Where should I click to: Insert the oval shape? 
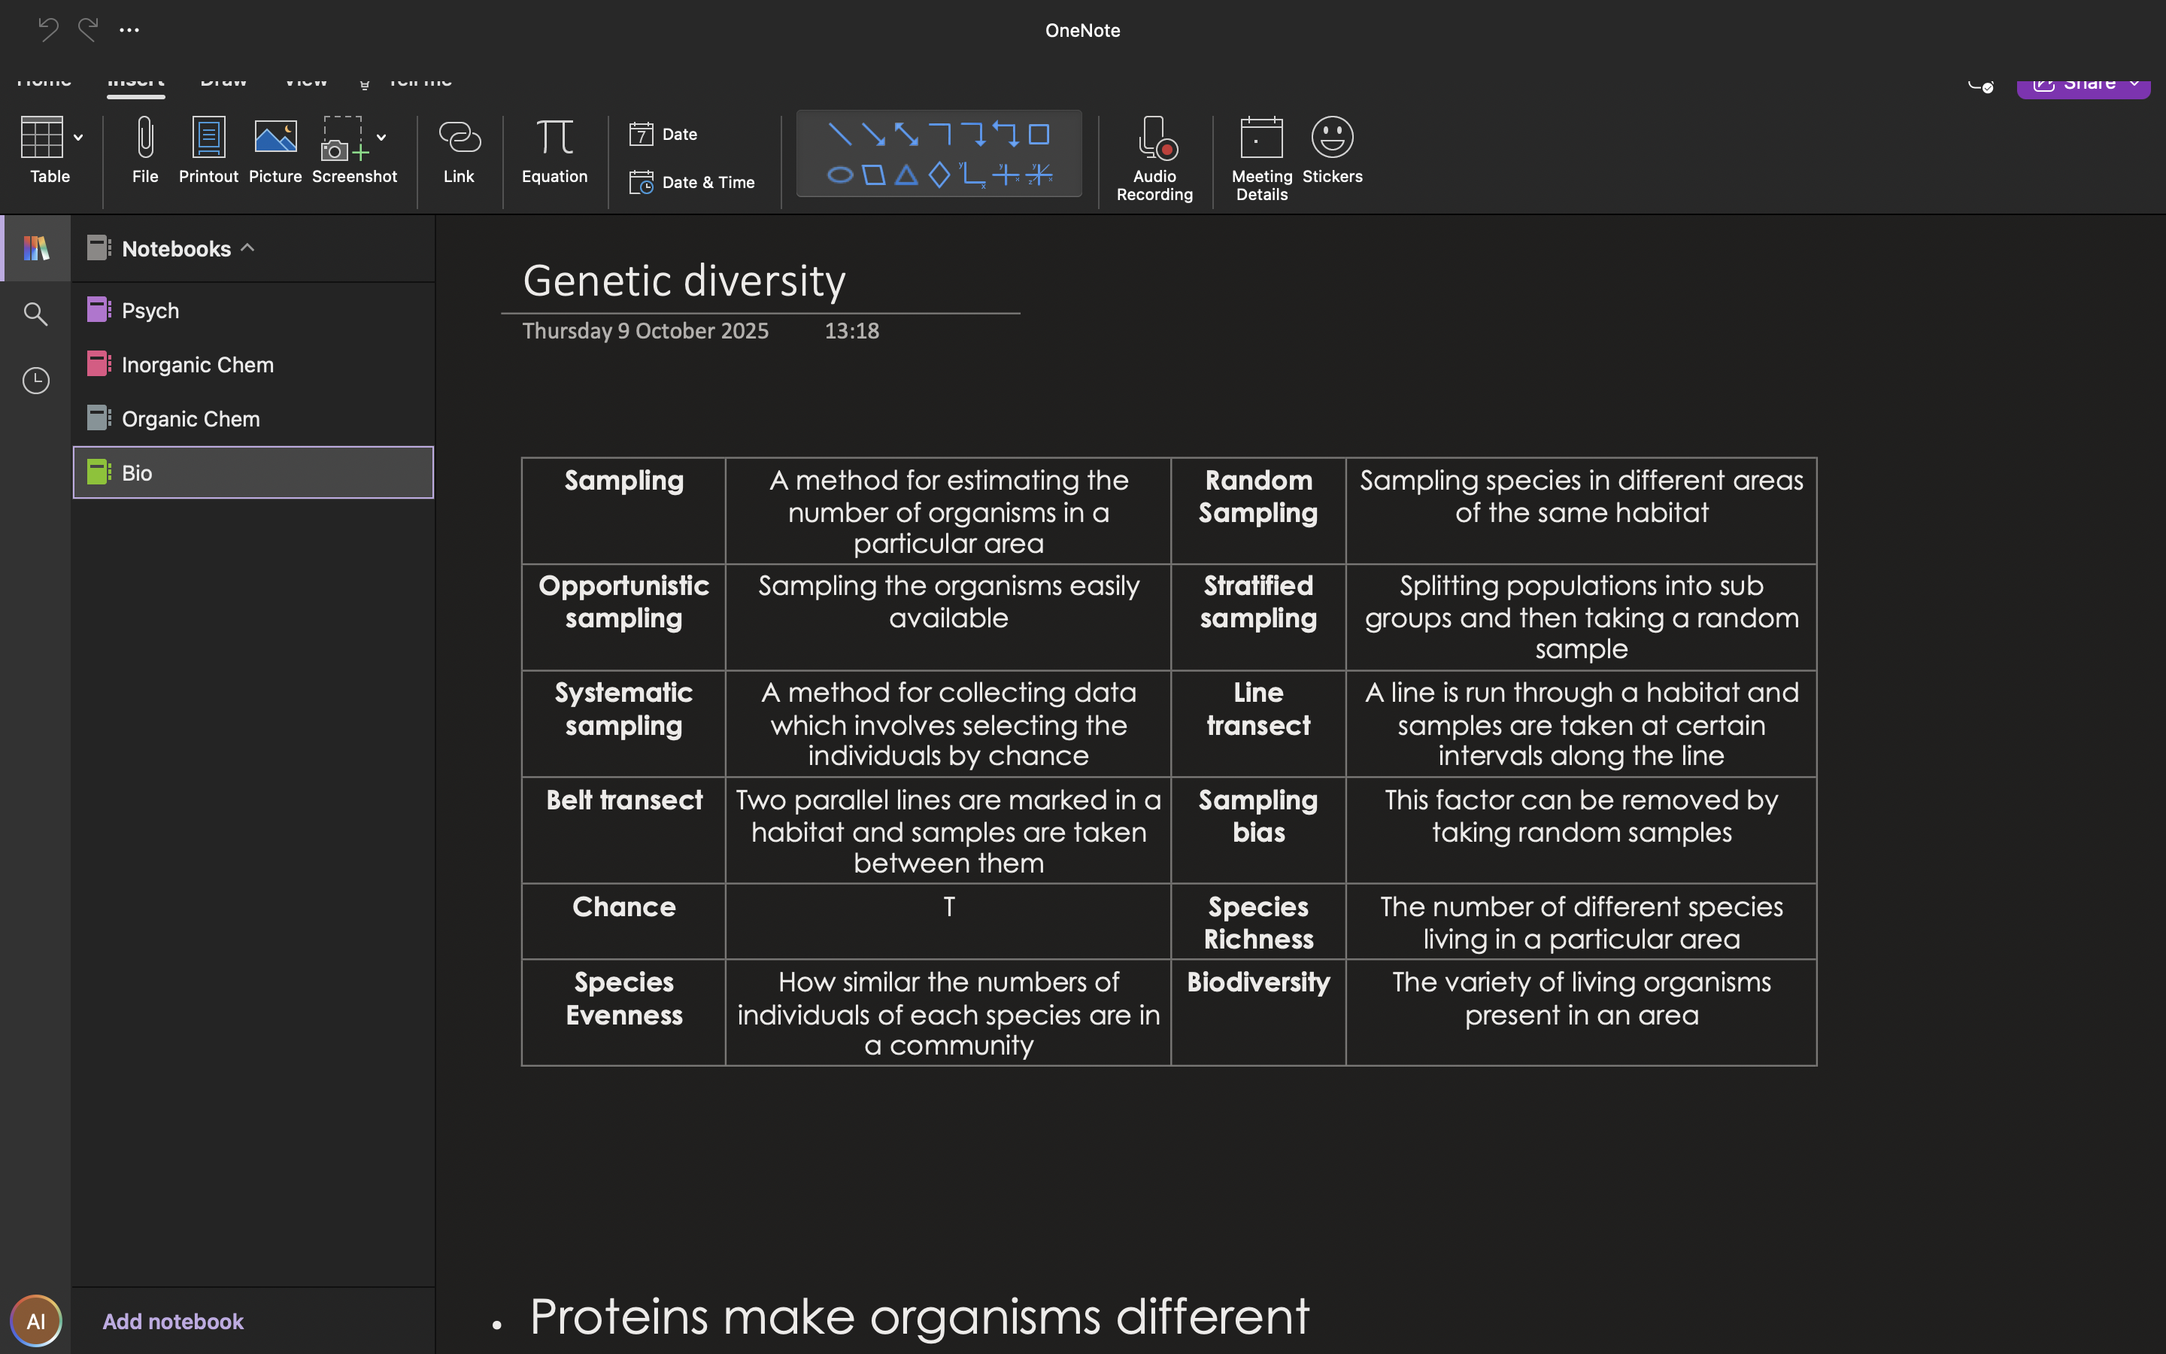[x=839, y=175]
